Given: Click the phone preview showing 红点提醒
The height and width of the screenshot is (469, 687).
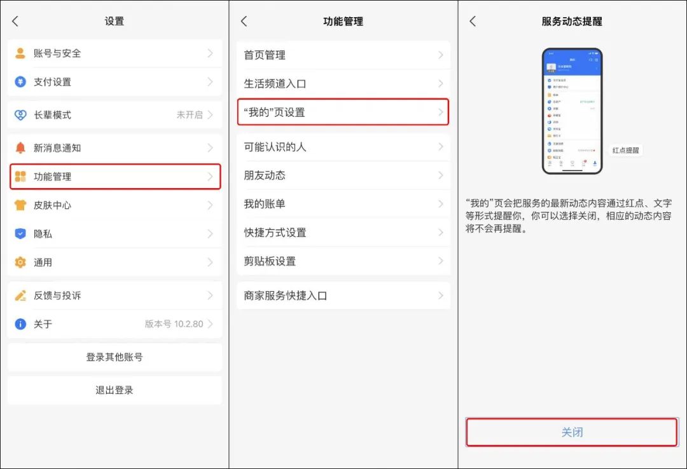Looking at the screenshot, I should 572,110.
